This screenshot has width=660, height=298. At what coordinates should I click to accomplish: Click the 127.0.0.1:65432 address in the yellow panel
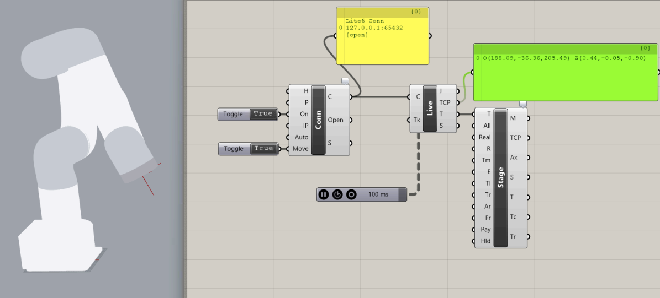coord(374,28)
